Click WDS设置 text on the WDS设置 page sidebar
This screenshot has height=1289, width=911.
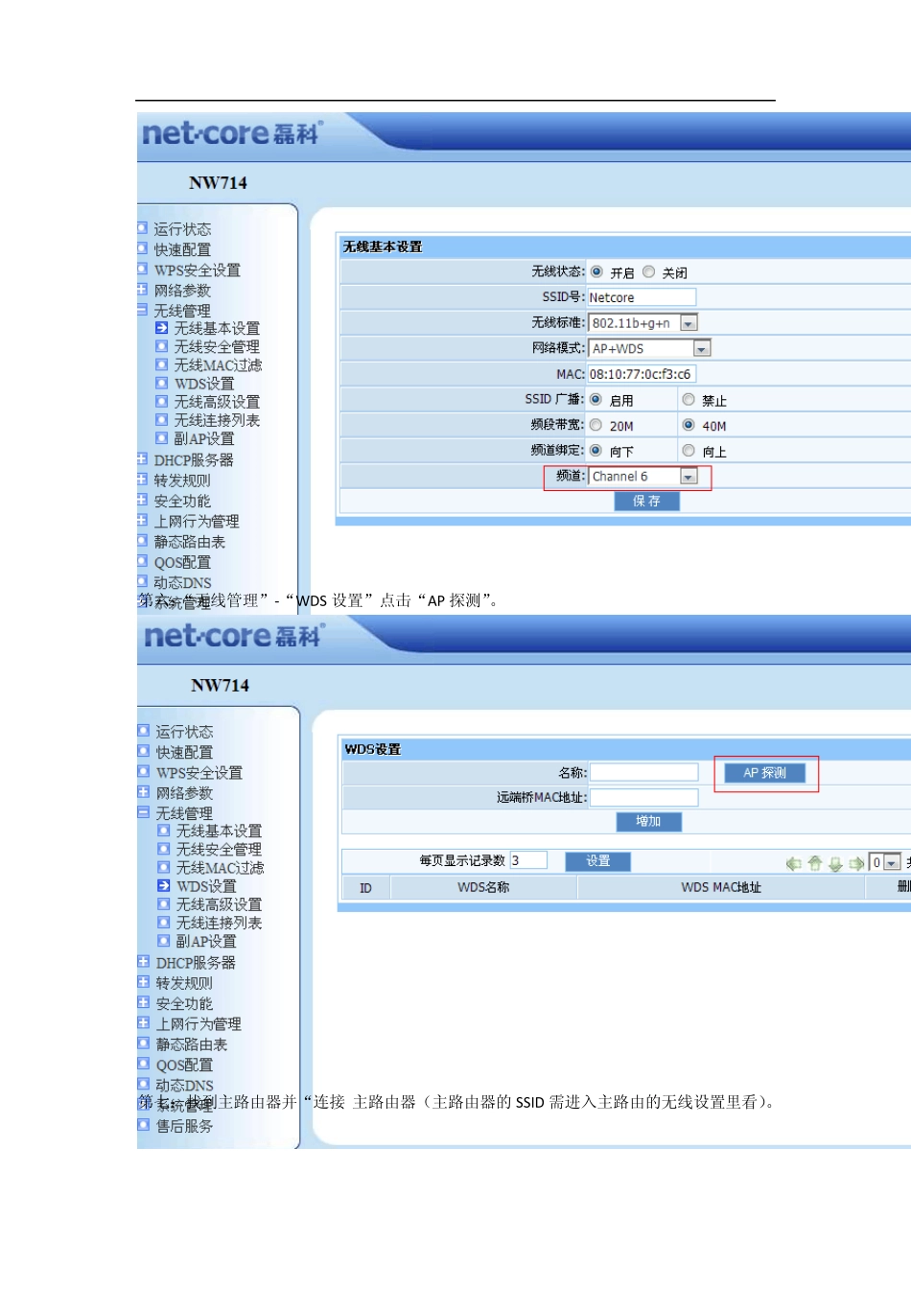[206, 886]
